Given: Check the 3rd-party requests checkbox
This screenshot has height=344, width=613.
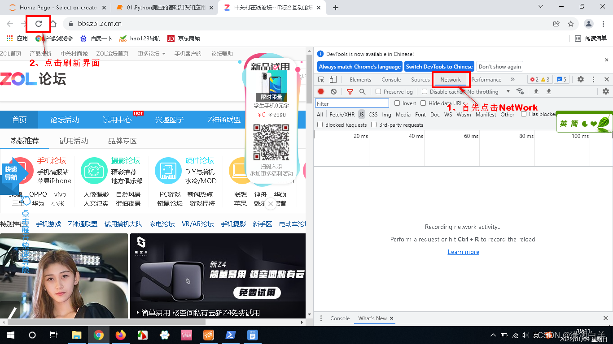Looking at the screenshot, I should 374,125.
